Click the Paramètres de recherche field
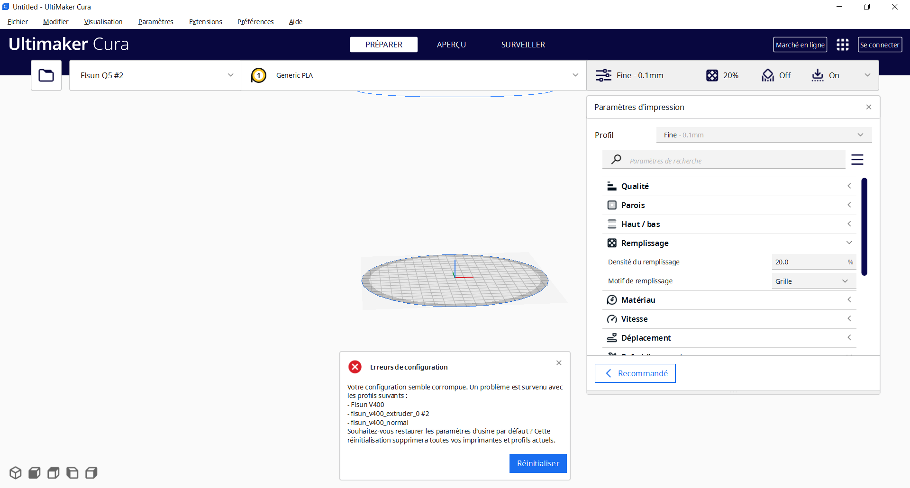This screenshot has width=910, height=488. (x=724, y=160)
